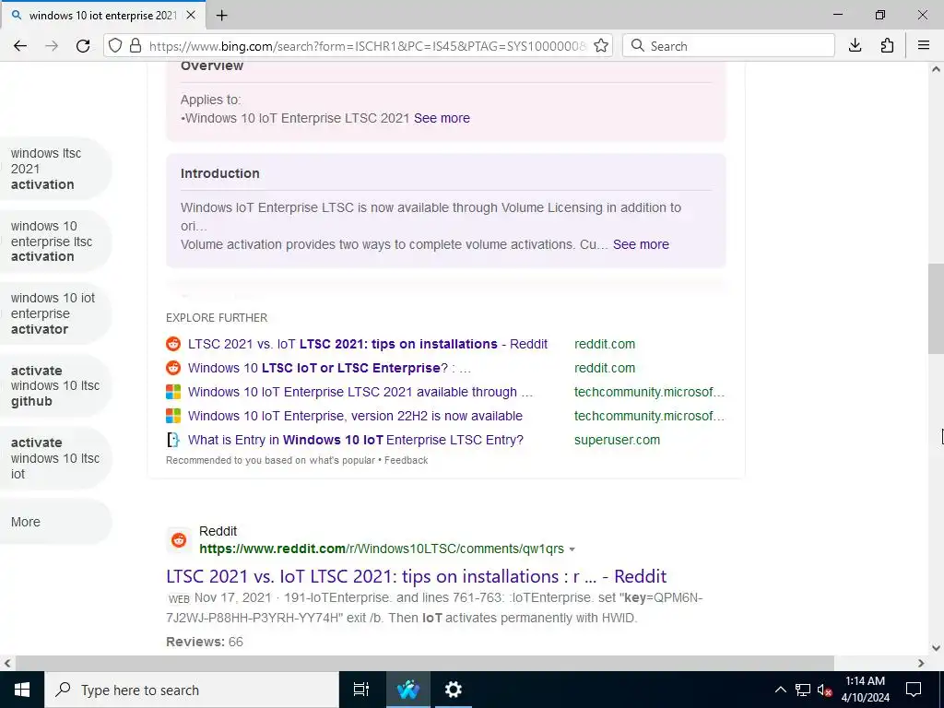Image resolution: width=944 pixels, height=708 pixels.
Task: Open Windows 10 LTSC IoT or LTSC Enterprise link
Action: coord(329,368)
